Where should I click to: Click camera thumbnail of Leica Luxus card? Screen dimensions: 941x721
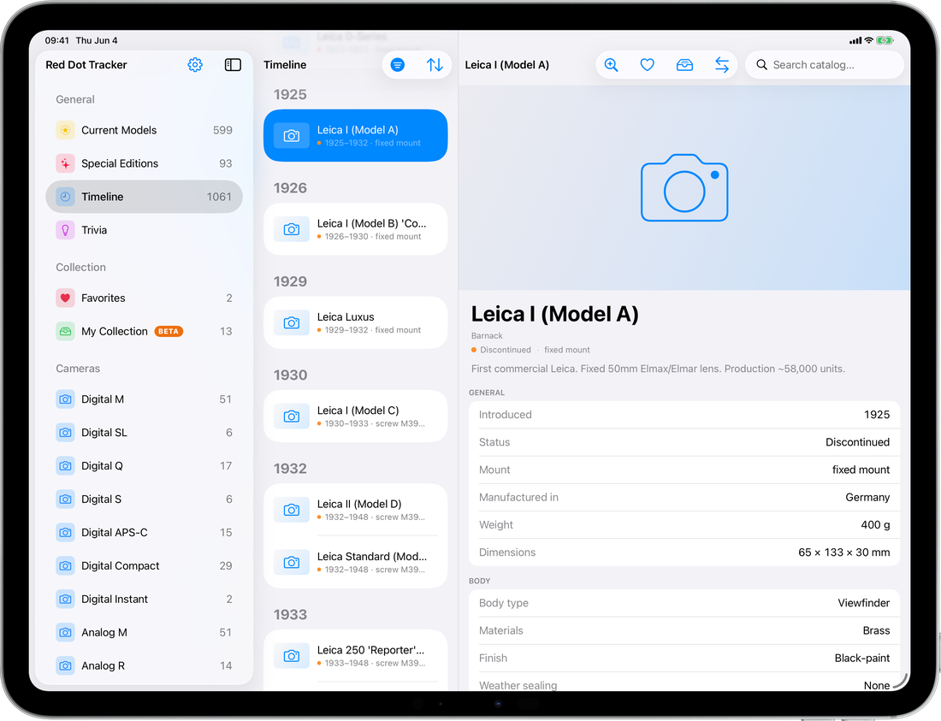pyautogui.click(x=292, y=322)
